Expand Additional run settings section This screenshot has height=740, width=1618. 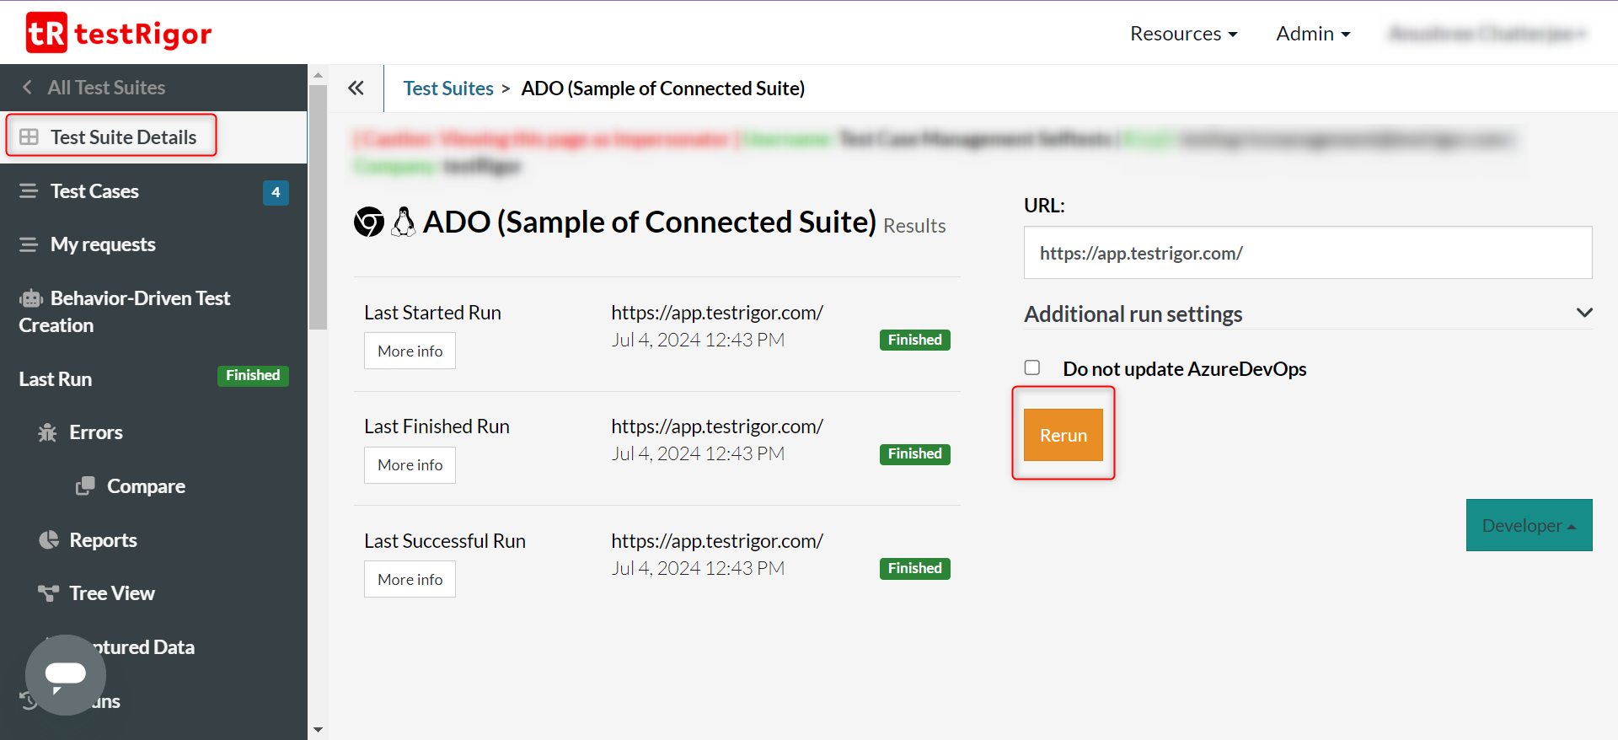[x=1583, y=313]
